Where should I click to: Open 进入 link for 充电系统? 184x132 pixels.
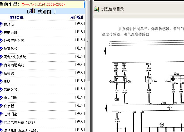(x=80, y=32)
